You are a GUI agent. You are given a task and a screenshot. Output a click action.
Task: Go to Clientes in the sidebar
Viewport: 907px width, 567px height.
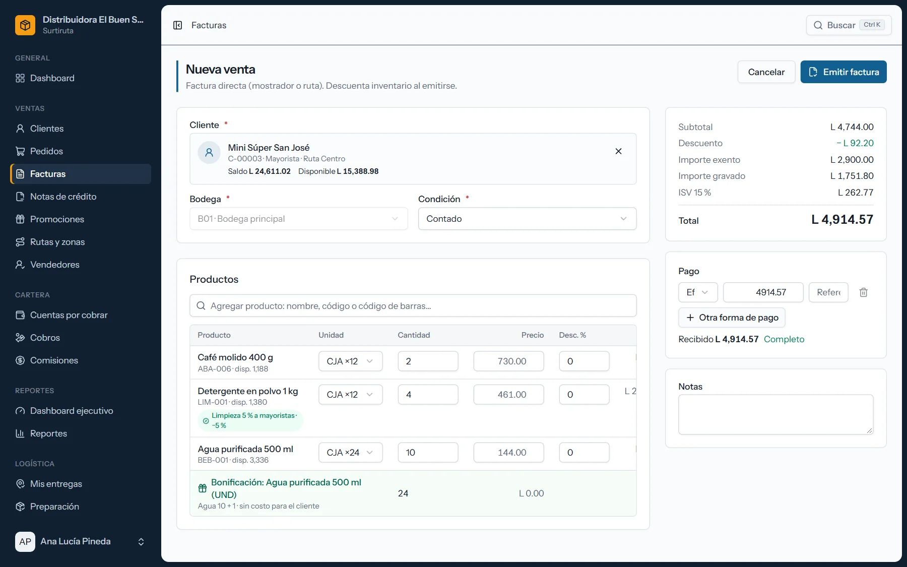(81, 129)
